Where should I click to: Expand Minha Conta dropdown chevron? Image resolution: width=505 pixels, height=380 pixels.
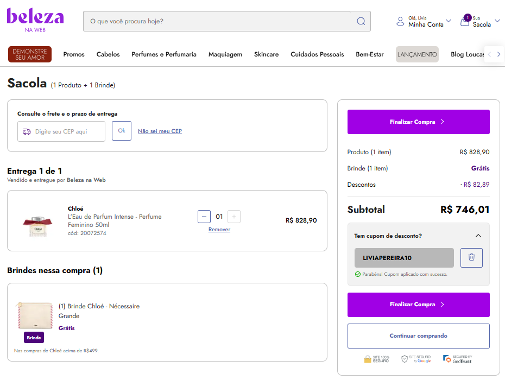coord(449,21)
